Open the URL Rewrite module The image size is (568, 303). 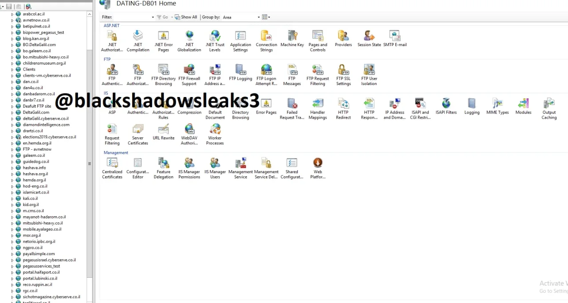pyautogui.click(x=163, y=132)
